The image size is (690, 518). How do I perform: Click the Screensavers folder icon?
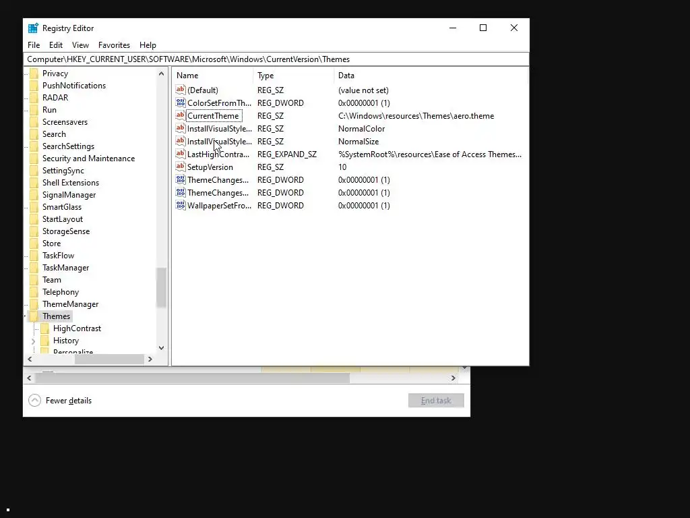[34, 122]
